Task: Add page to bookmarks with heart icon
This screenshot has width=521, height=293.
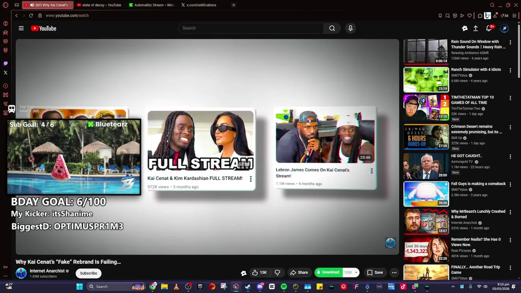Action: pyautogui.click(x=469, y=15)
